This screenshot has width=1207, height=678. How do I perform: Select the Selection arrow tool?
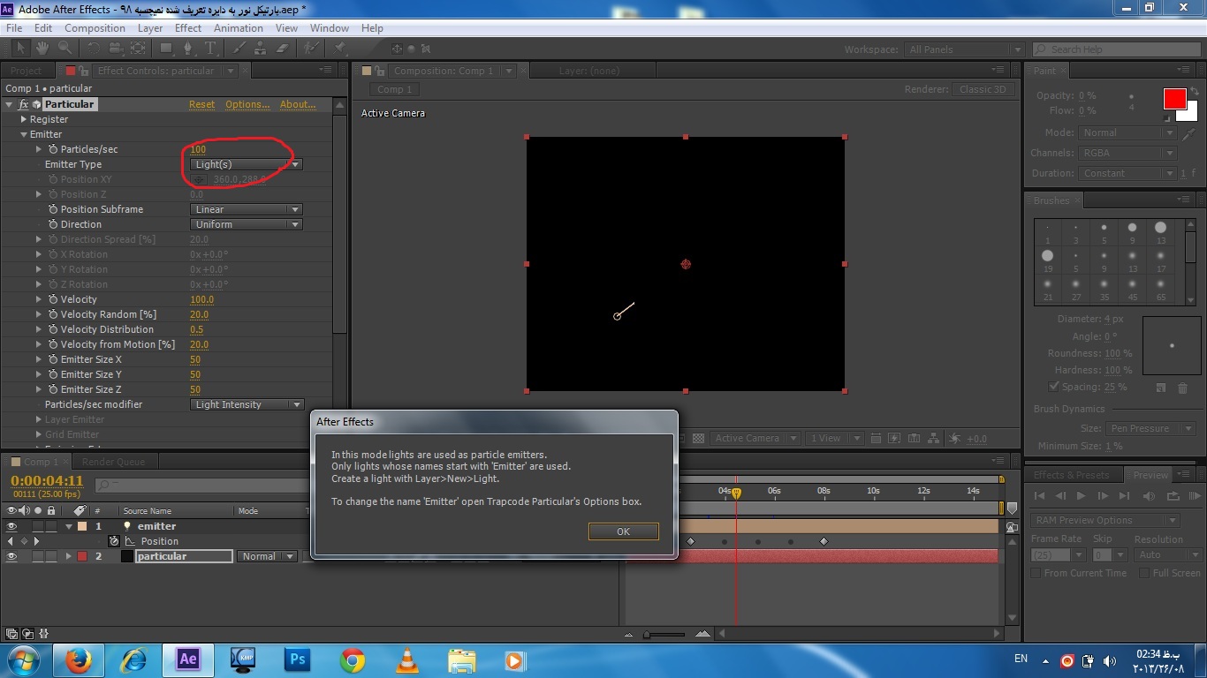pyautogui.click(x=21, y=49)
